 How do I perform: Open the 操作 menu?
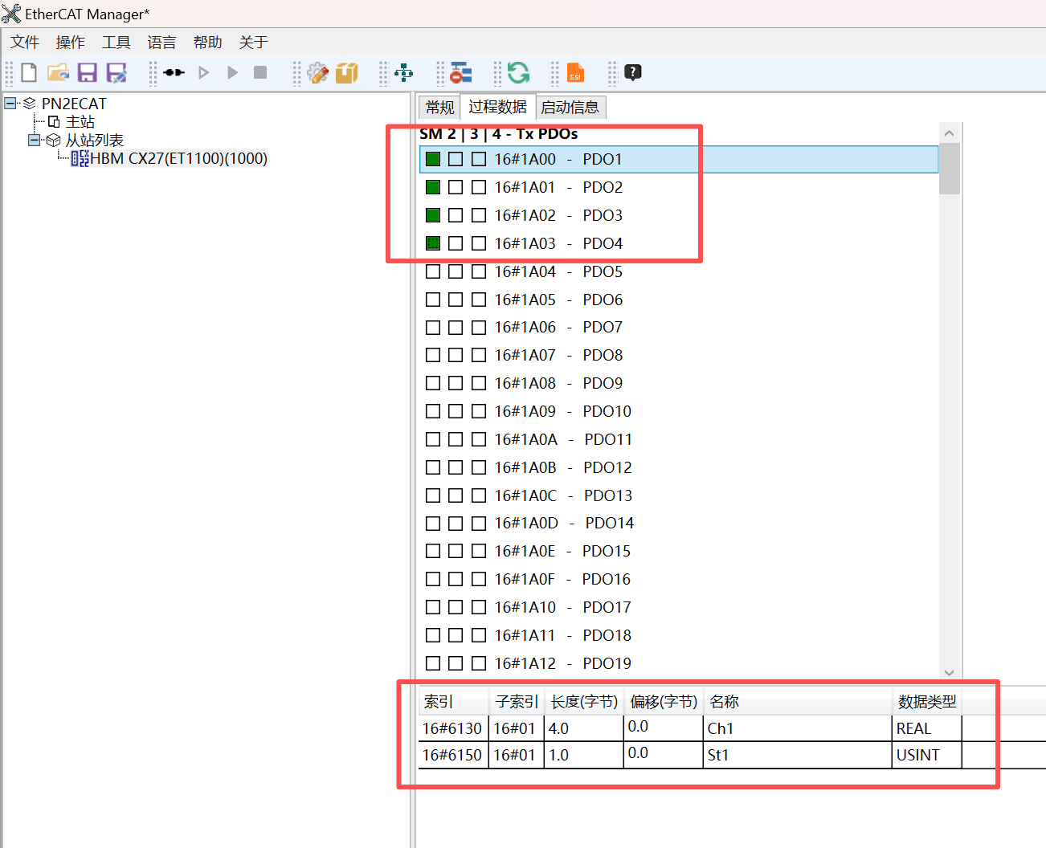[x=71, y=43]
